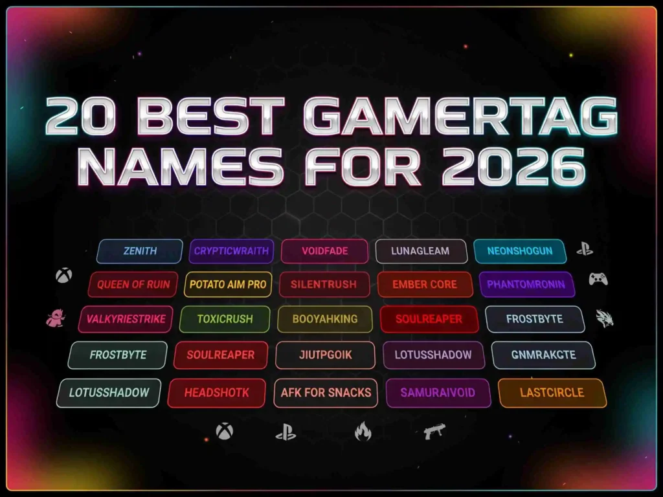Click the Xbox logo in the bottom icon row

tap(225, 432)
